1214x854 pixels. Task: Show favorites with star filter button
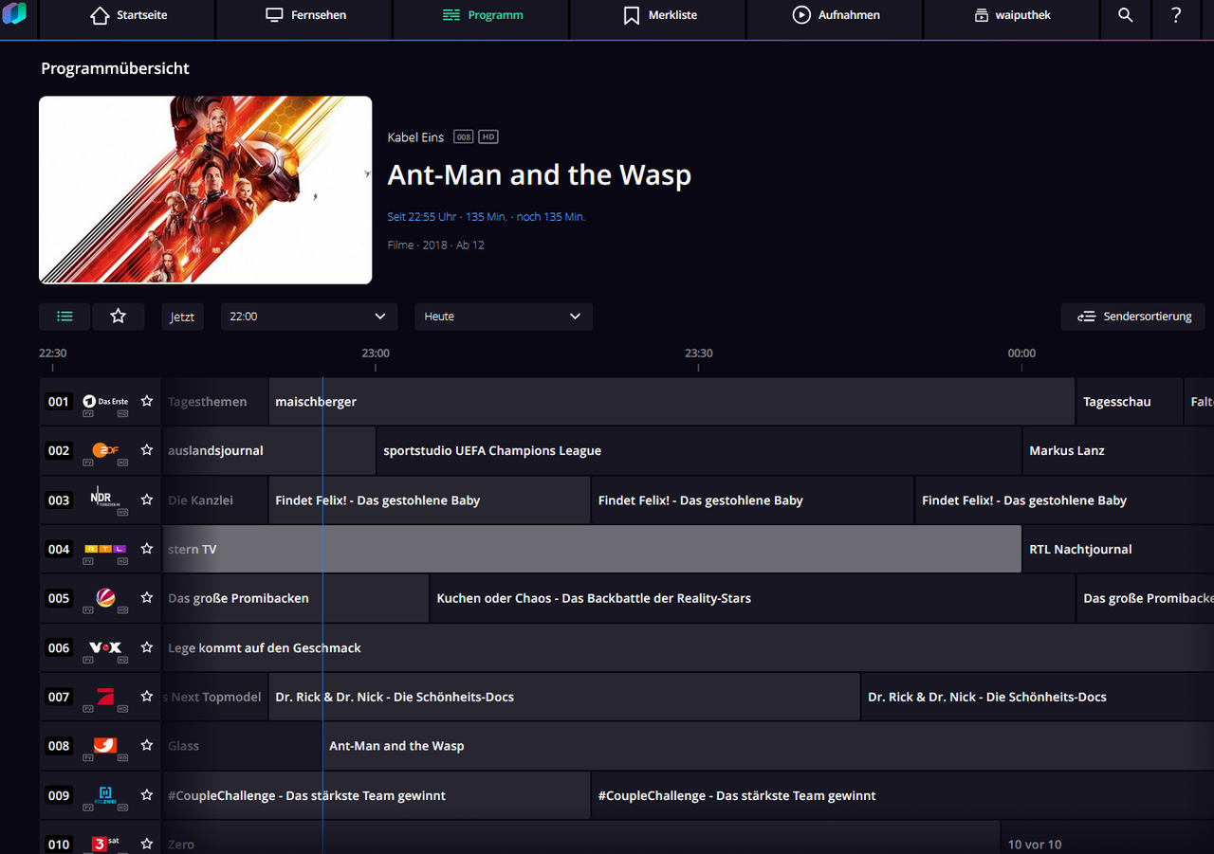(x=118, y=317)
